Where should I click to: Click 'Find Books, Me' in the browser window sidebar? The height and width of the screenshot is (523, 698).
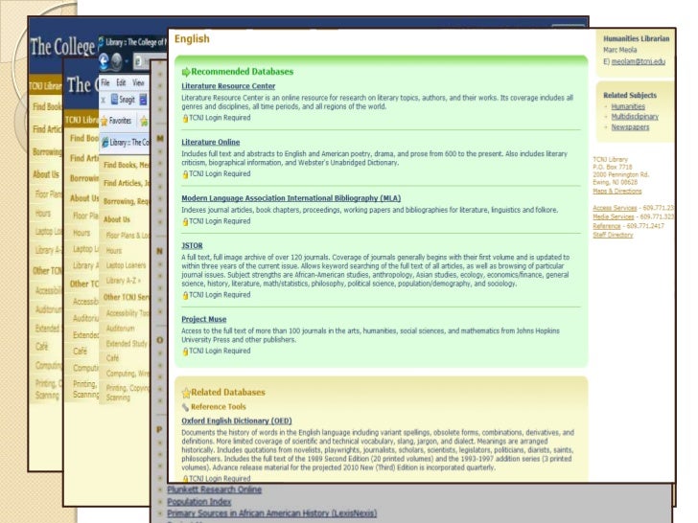pyautogui.click(x=127, y=165)
